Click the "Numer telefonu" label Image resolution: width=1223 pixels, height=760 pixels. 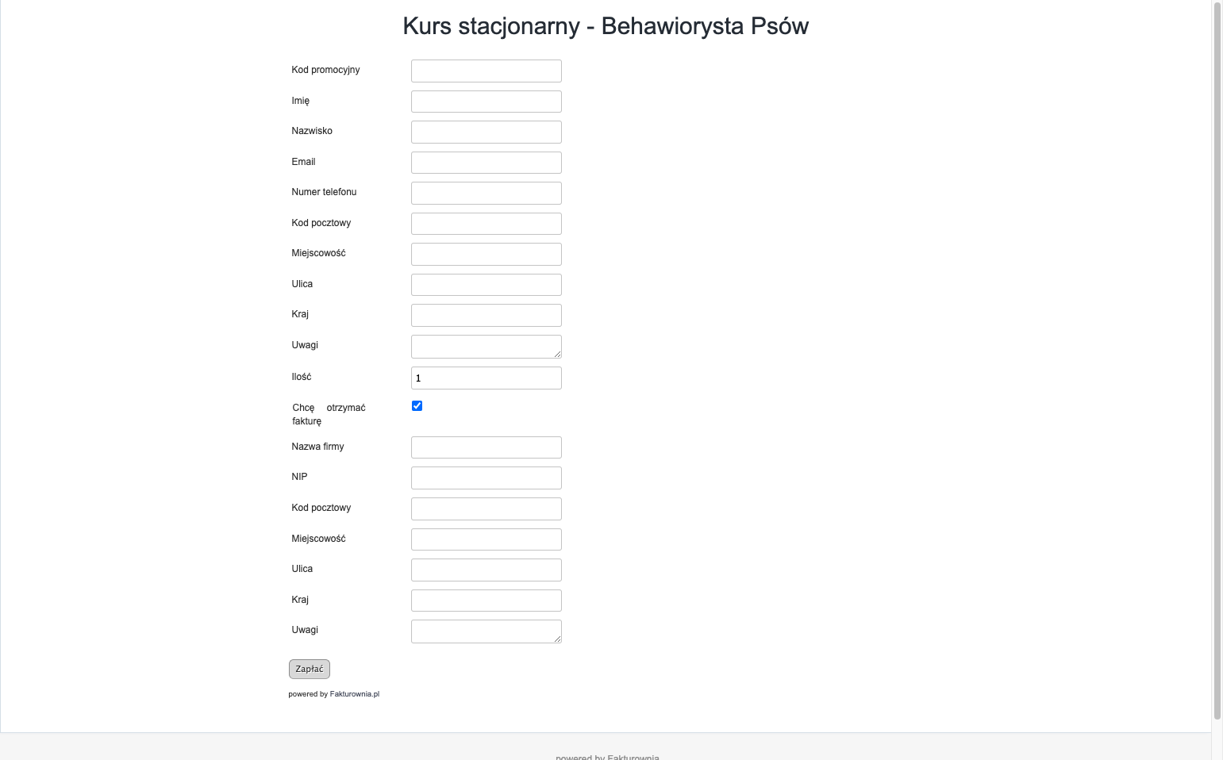pyautogui.click(x=324, y=192)
